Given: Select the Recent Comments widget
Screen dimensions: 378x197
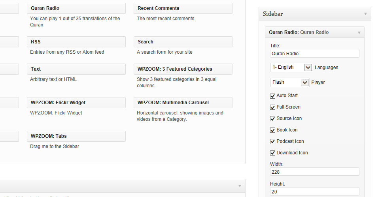Looking at the screenshot, I should coord(183,8).
